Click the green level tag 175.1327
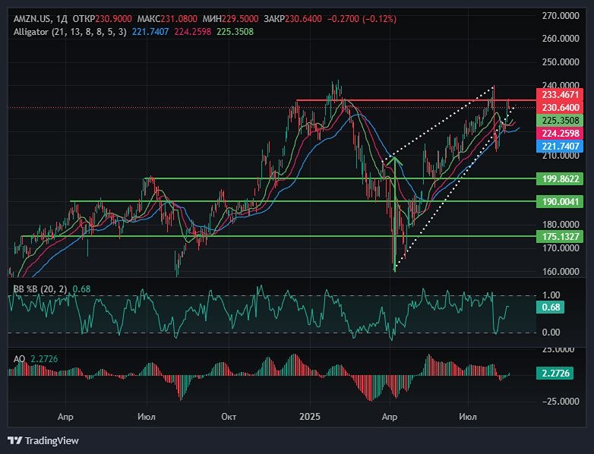 coord(561,237)
